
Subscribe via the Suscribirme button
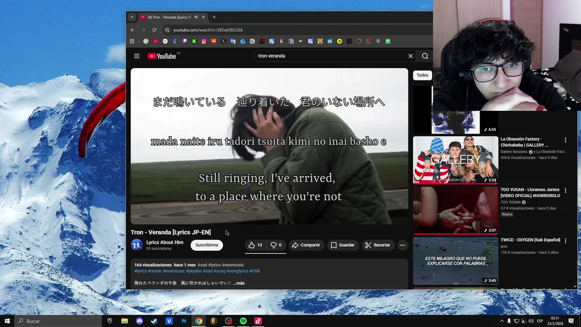[x=207, y=245]
